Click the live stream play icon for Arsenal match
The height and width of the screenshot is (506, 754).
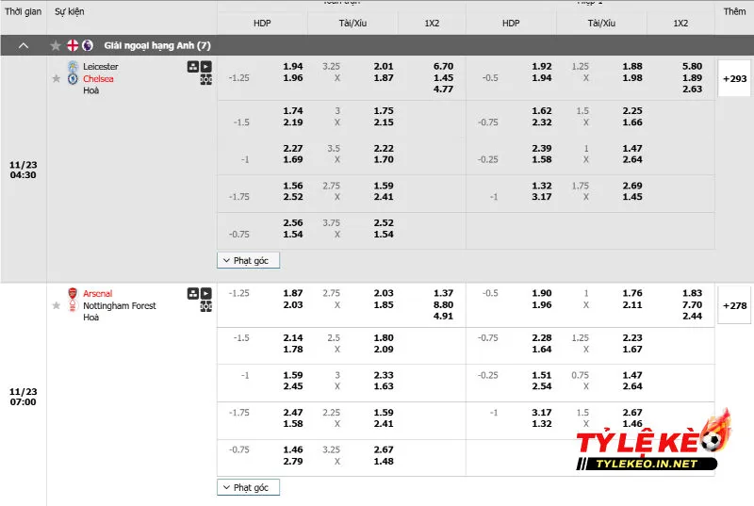click(x=206, y=293)
